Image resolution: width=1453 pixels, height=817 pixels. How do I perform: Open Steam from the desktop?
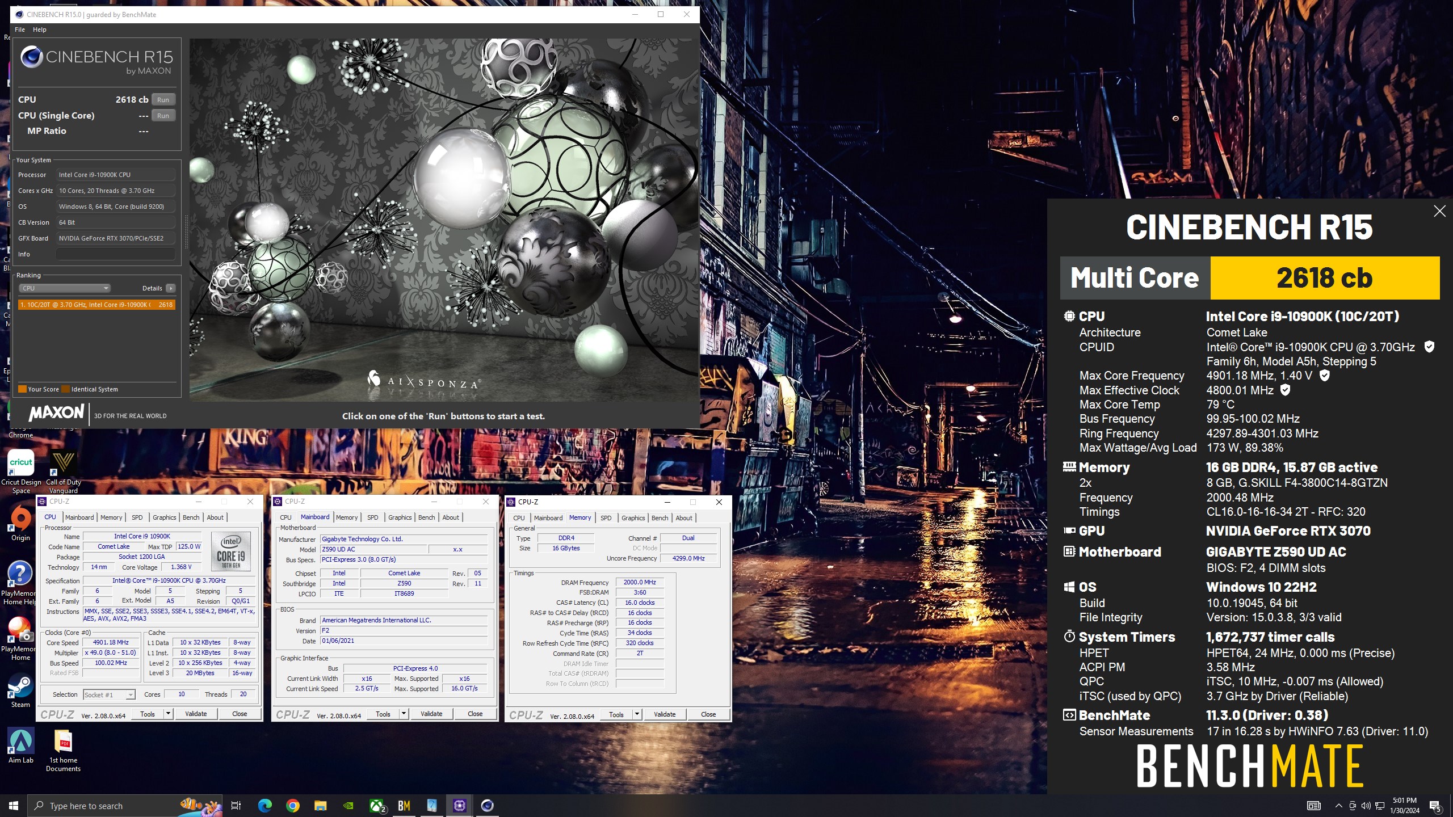tap(20, 691)
